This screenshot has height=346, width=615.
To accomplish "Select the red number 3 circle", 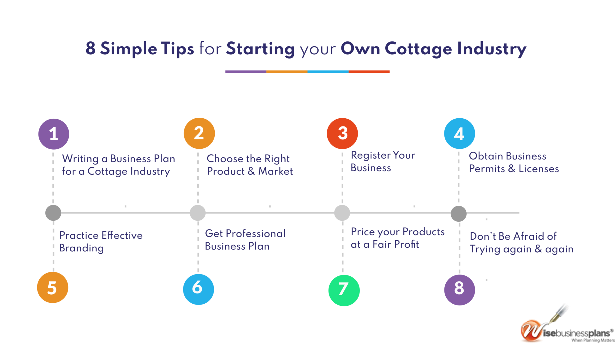I will 342,133.
